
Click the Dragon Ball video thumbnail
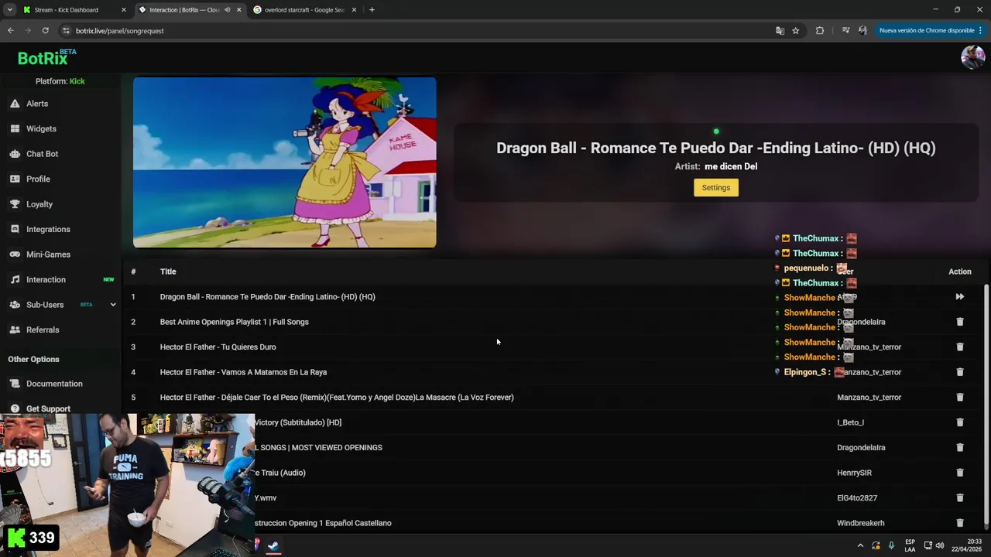284,162
